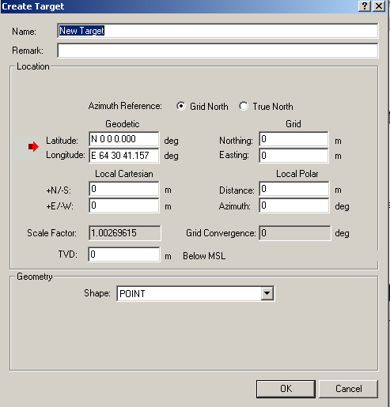This screenshot has height=407, width=390.
Task: Click the Cancel button
Action: tap(348, 389)
